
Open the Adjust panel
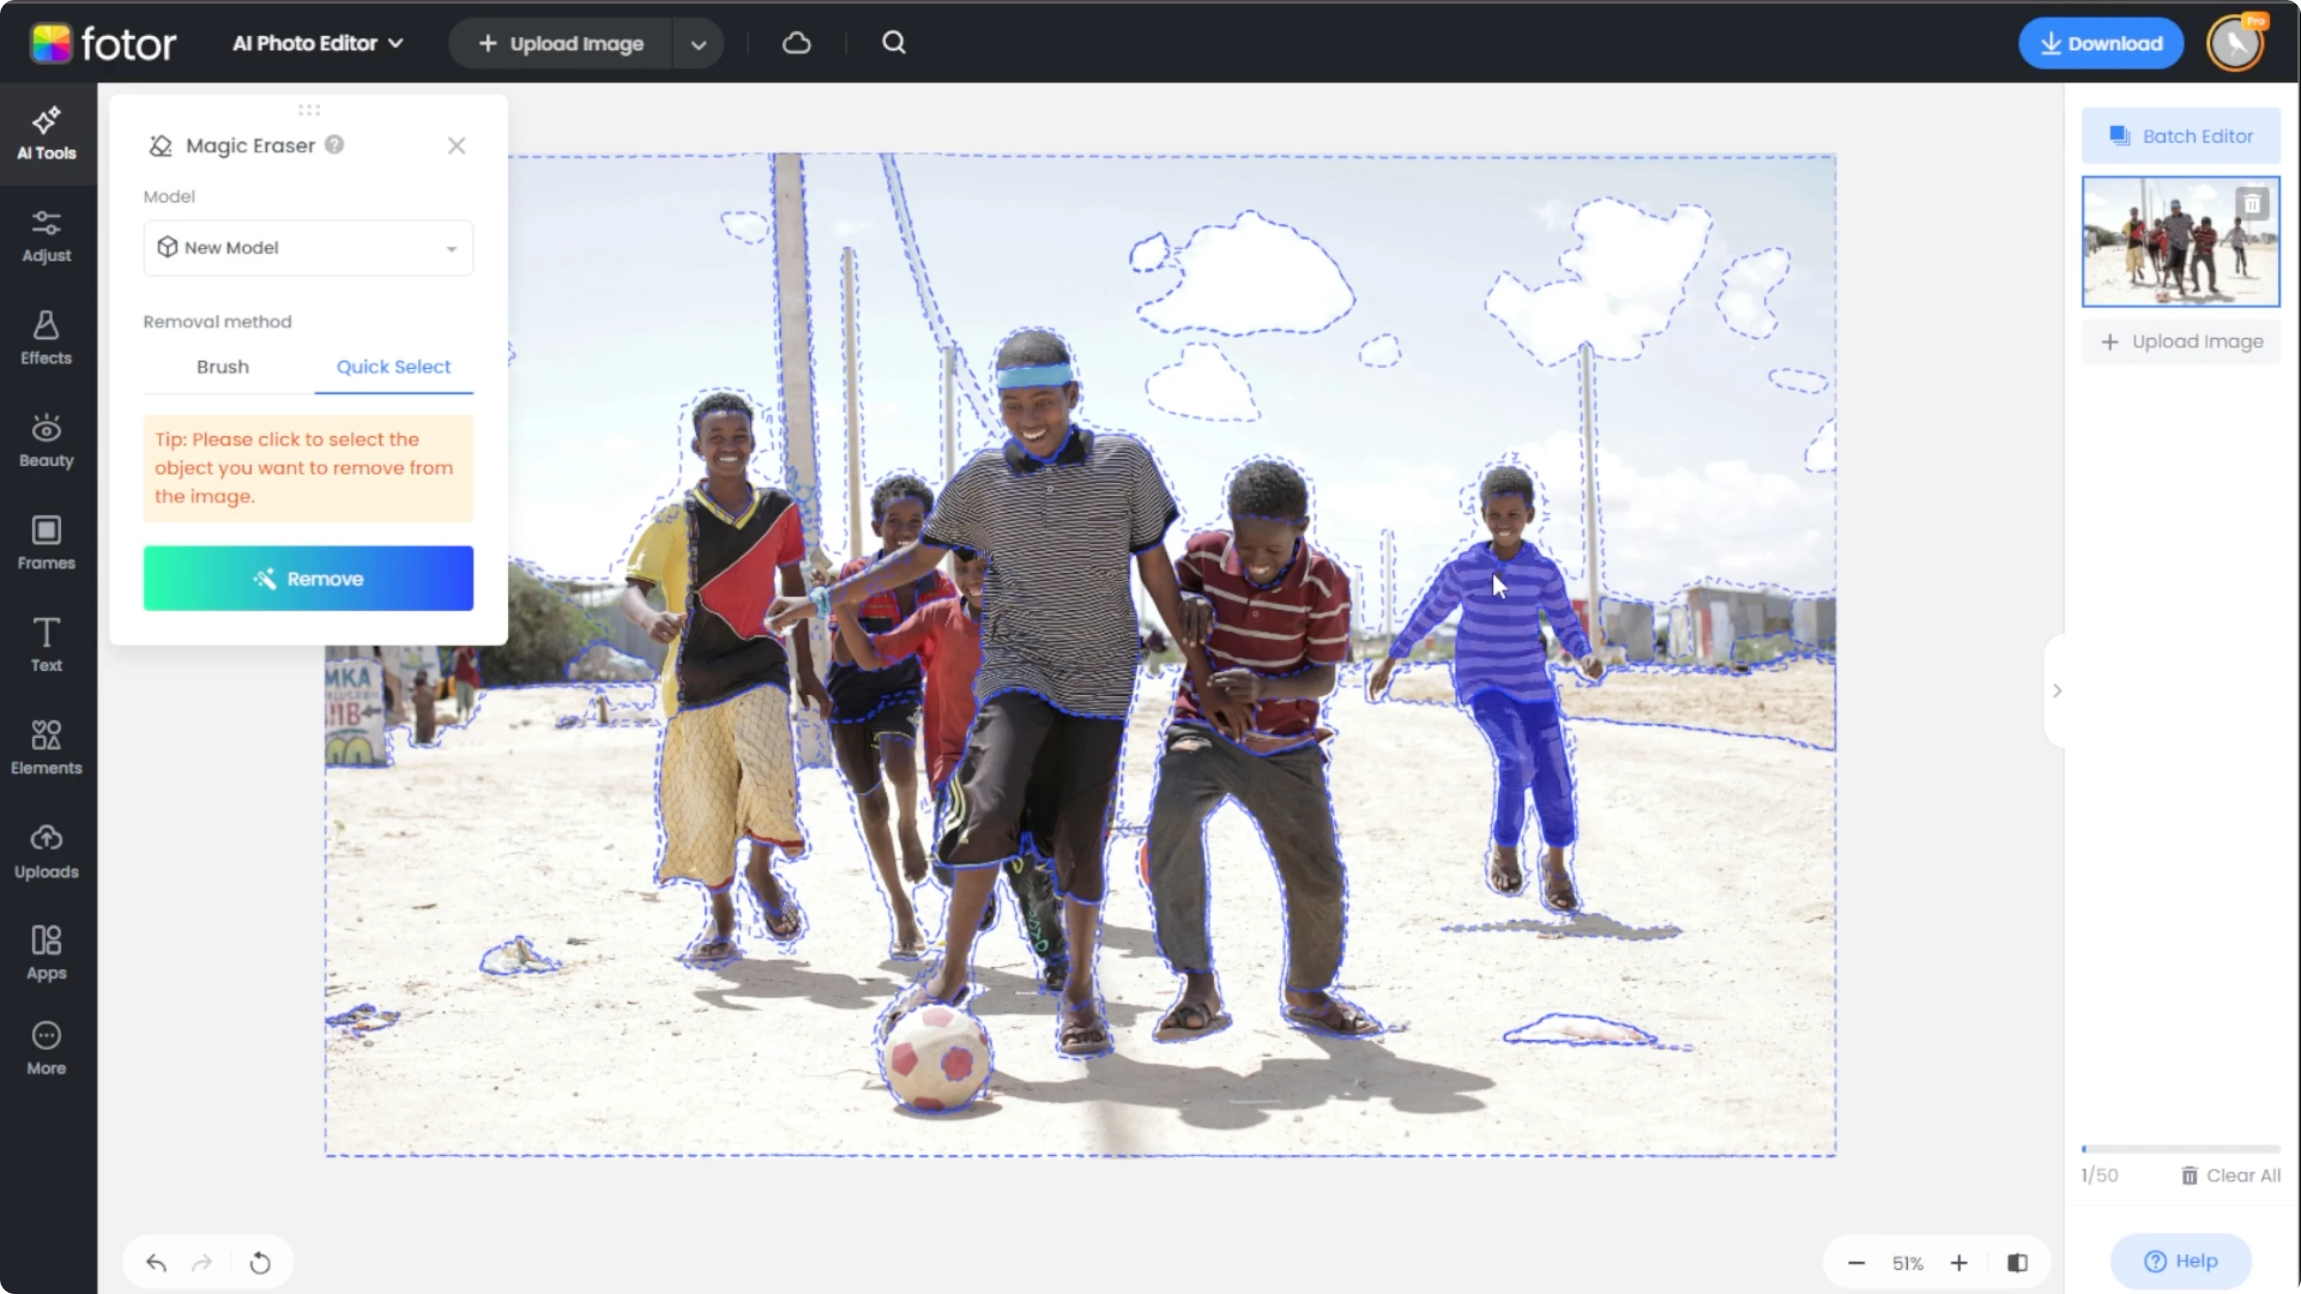(x=46, y=237)
